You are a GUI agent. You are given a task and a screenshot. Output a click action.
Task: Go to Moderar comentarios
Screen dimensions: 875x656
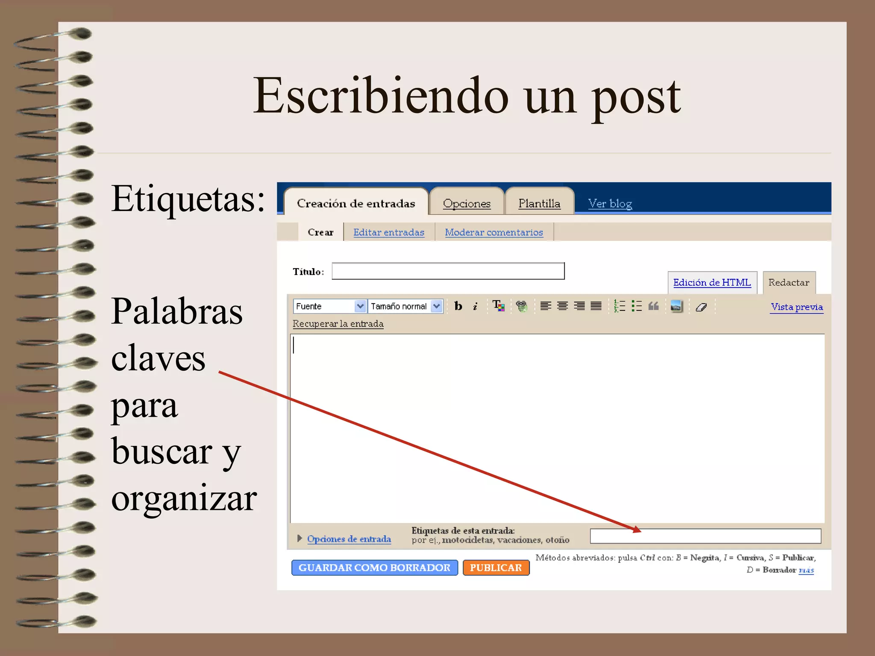(x=494, y=232)
